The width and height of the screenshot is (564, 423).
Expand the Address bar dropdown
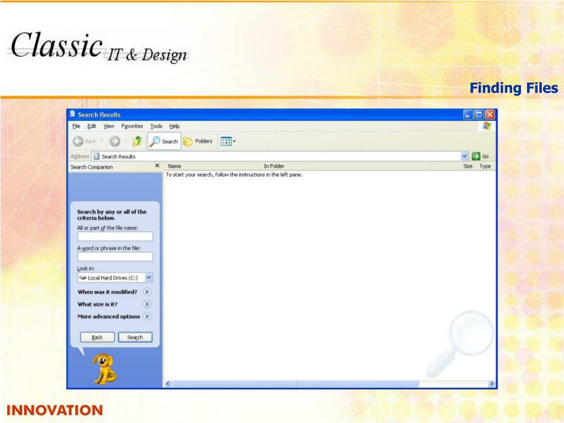pos(464,156)
